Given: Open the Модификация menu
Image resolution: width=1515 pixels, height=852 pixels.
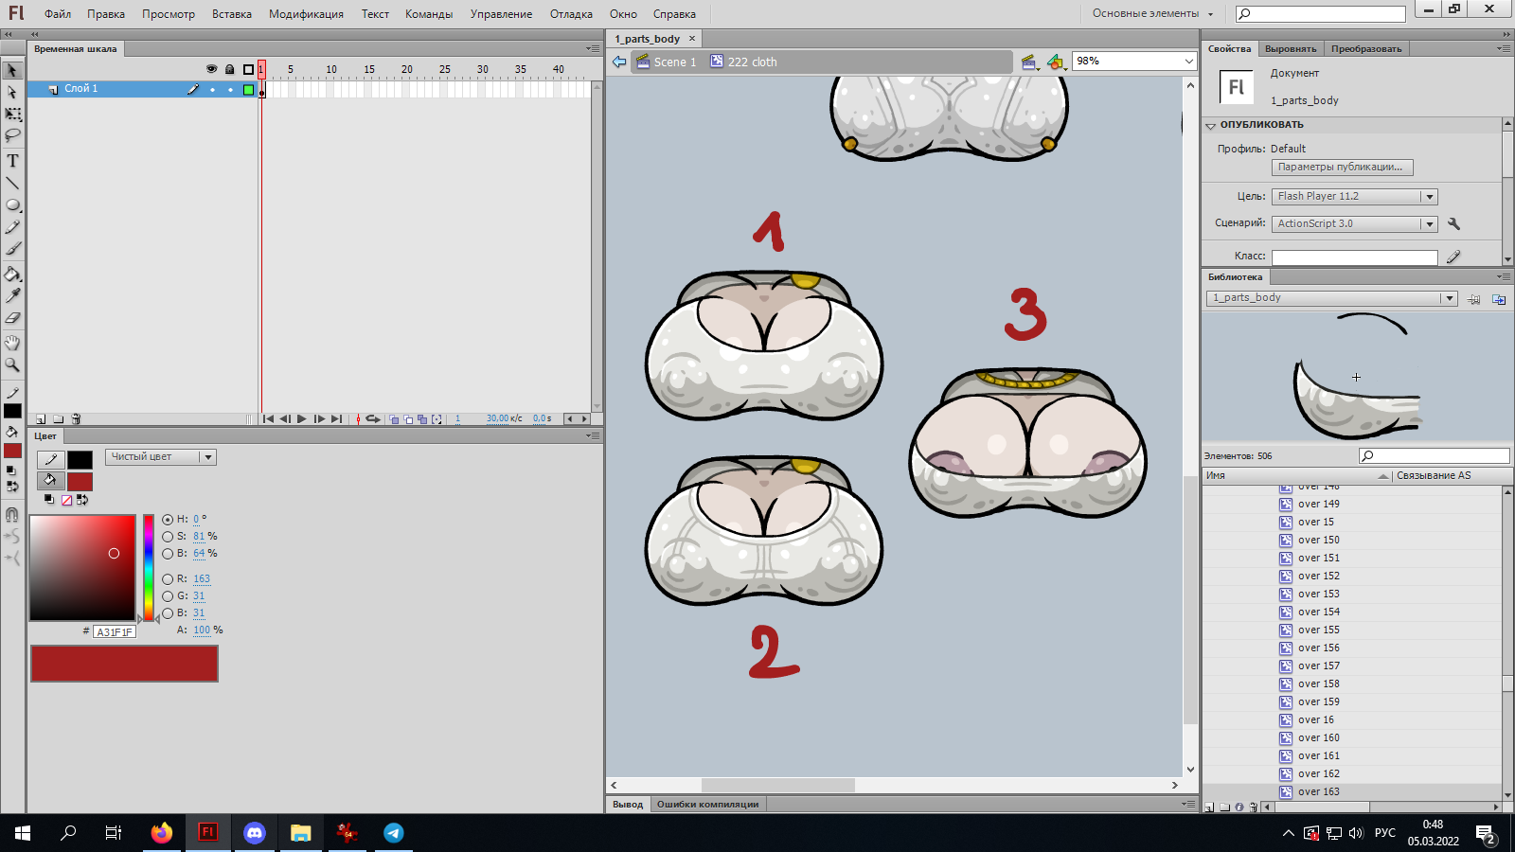Looking at the screenshot, I should pos(306,14).
